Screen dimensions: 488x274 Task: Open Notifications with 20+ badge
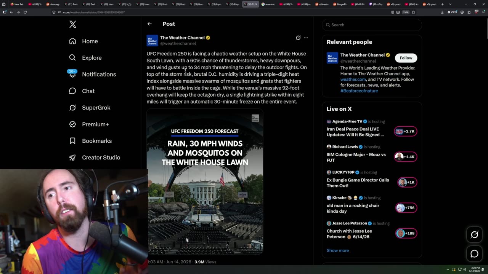pos(92,74)
